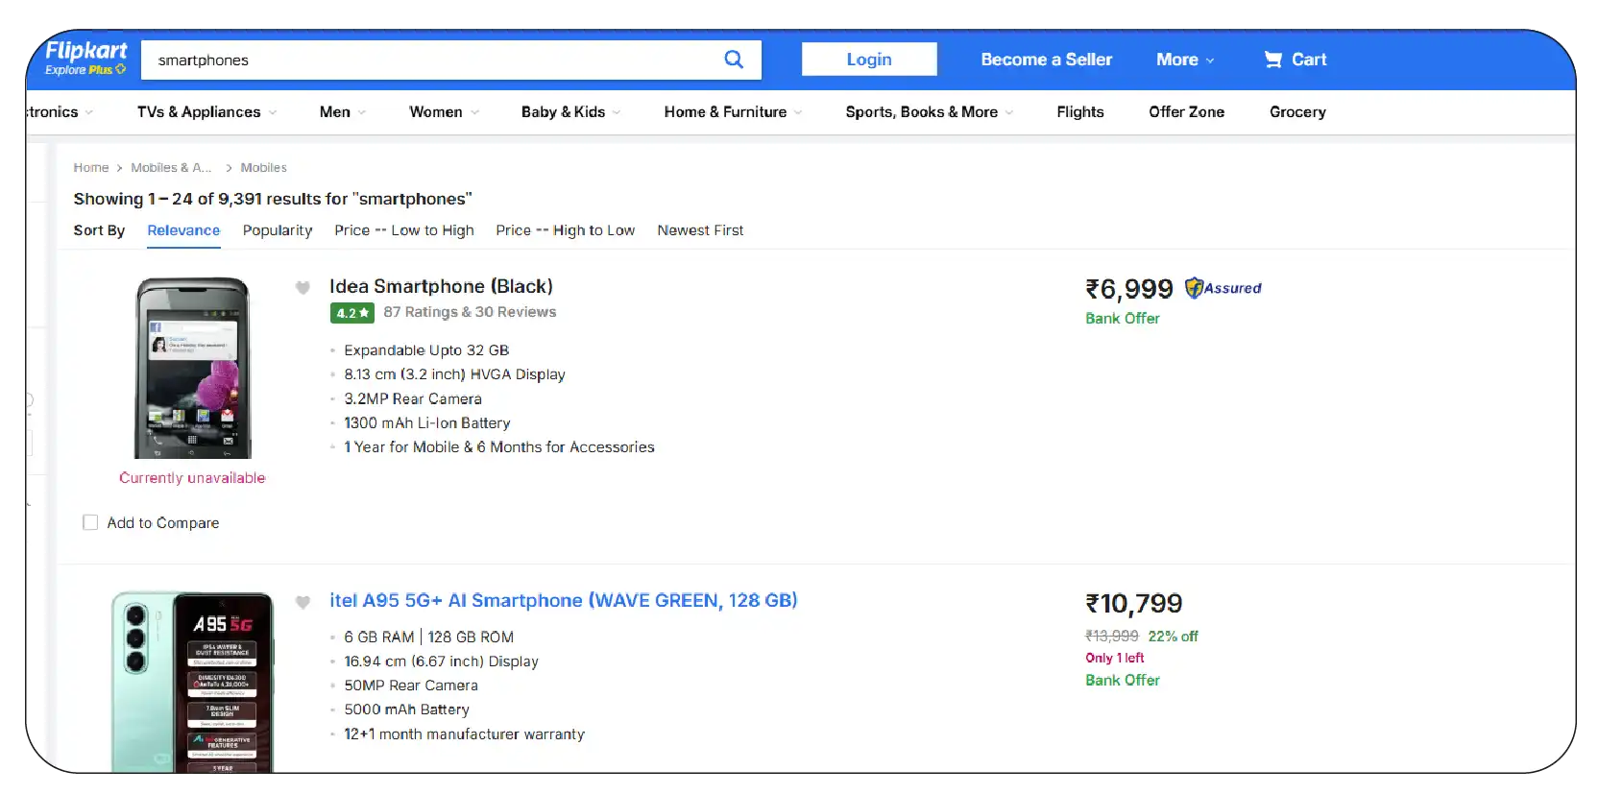Image resolution: width=1599 pixels, height=794 pixels.
Task: Click the Idea Smartphone product image
Action: [x=193, y=368]
